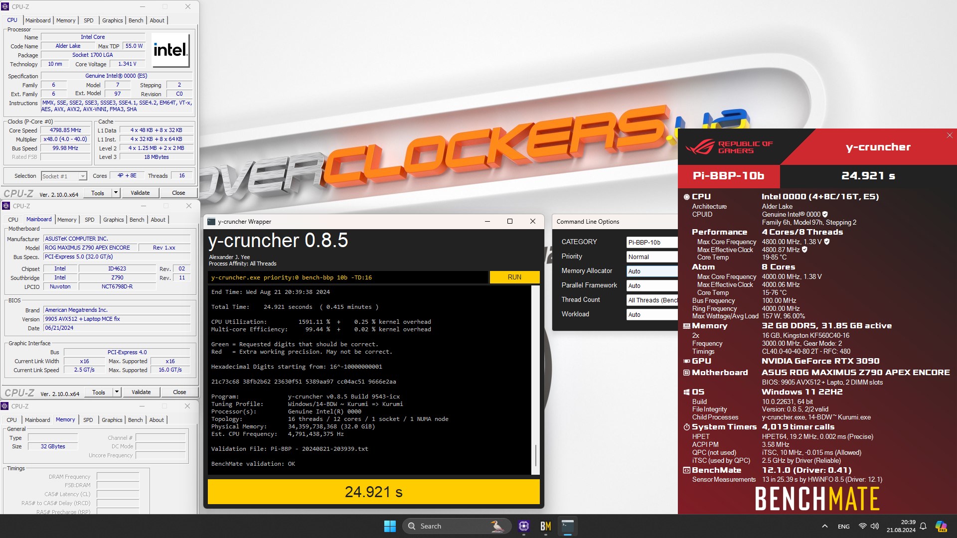
Task: Click the y-cruncher command line field
Action: click(x=348, y=277)
